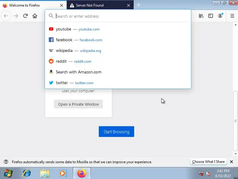The image size is (238, 179).
Task: Open the hamburger application menu
Action: [x=232, y=16]
